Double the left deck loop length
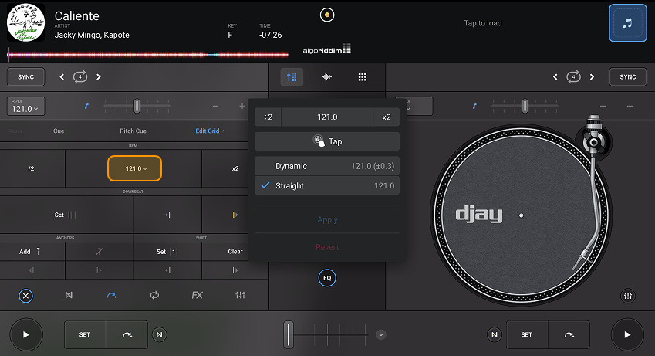The width and height of the screenshot is (655, 356). [99, 77]
